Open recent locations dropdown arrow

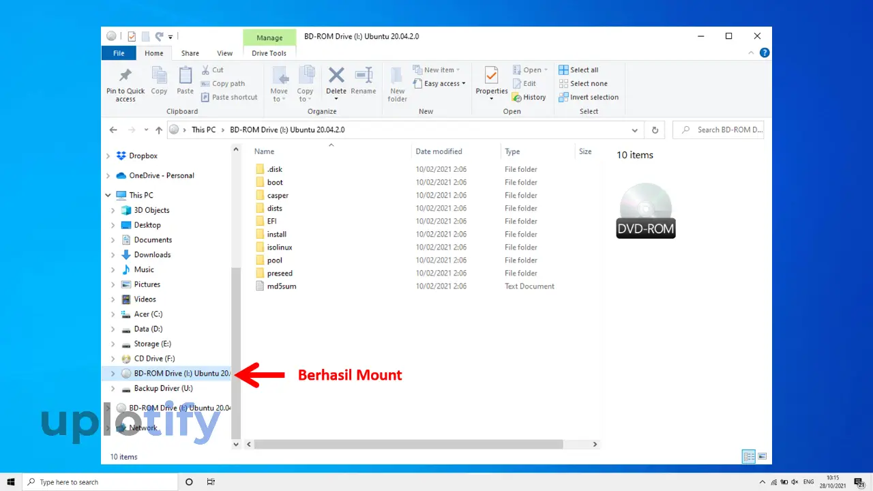pyautogui.click(x=145, y=130)
